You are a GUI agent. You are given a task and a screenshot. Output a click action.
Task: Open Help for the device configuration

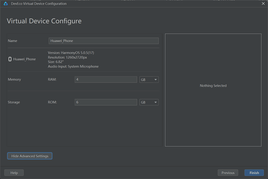click(14, 173)
